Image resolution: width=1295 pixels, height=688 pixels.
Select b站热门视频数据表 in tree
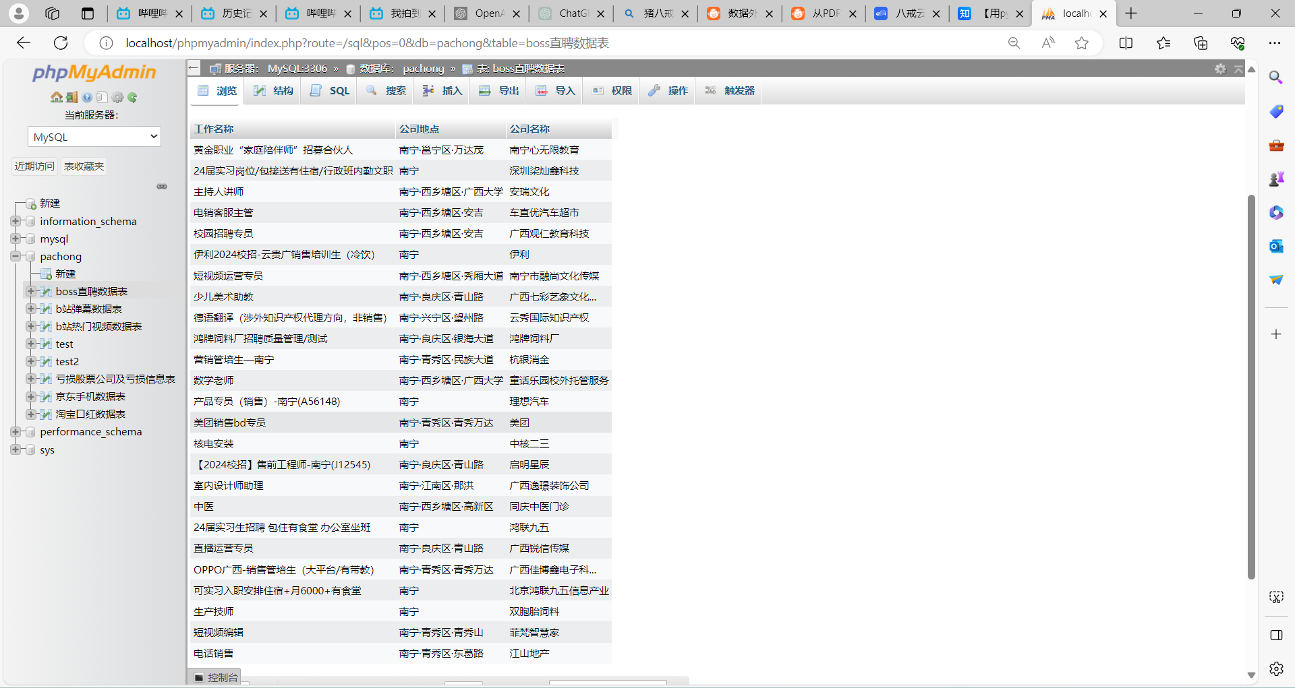(x=98, y=326)
